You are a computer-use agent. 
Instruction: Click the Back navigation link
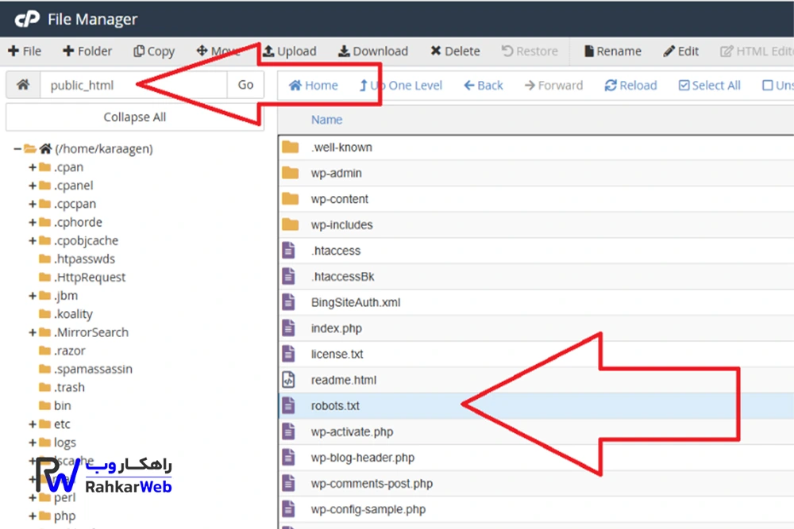484,86
